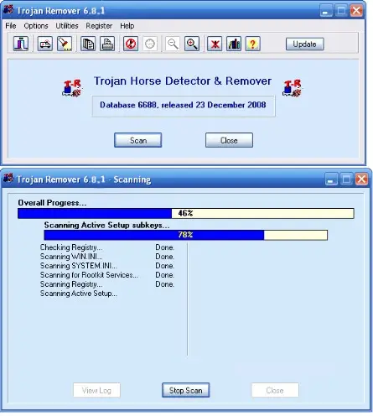Click the 'Scanning WIN.INI...' line
Viewport: 373px width, 416px height.
tap(71, 257)
